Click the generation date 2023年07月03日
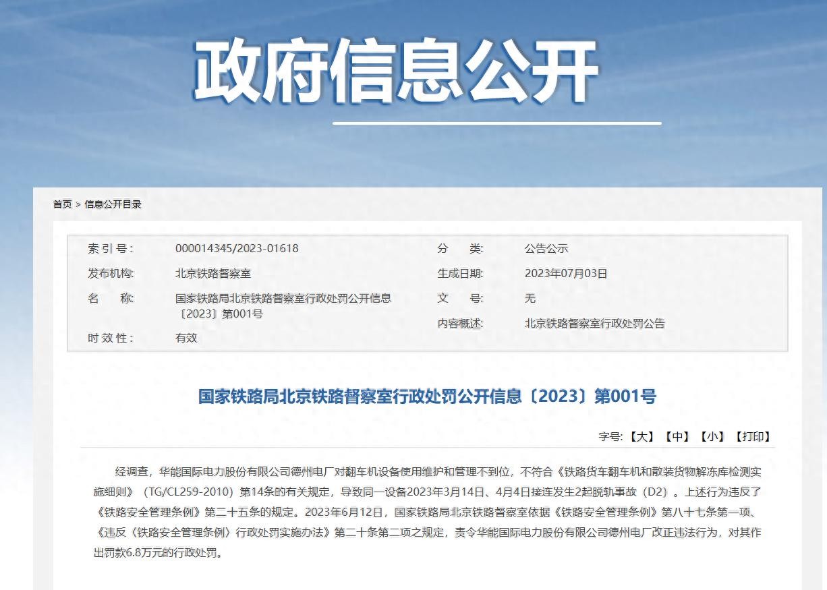 point(566,274)
